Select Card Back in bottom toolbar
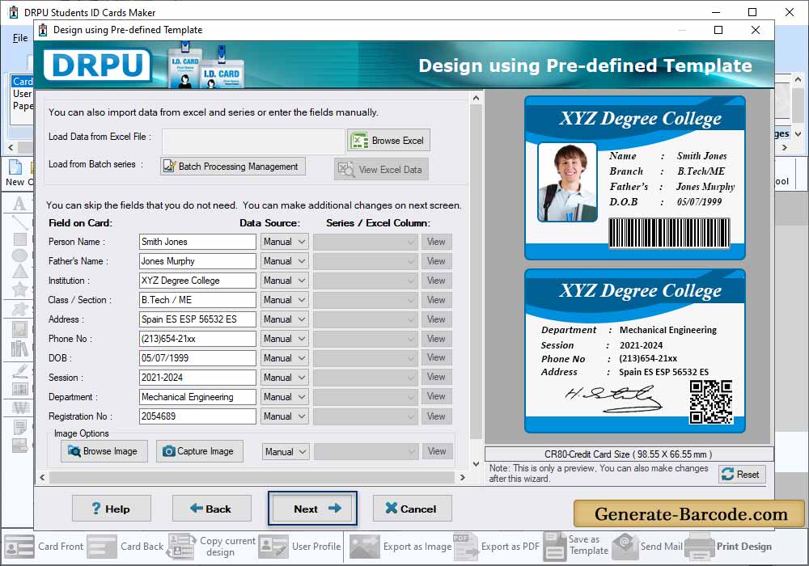 [125, 547]
